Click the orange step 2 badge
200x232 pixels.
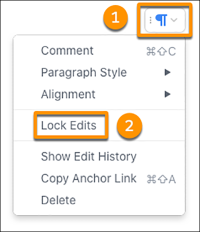(x=129, y=125)
